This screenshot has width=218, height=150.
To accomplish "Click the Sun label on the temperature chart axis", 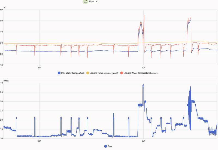I will coord(144,67).
